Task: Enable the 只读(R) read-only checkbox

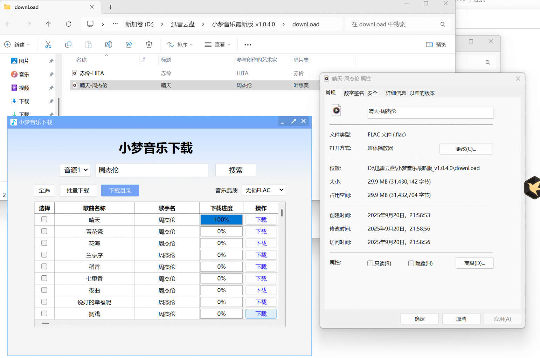Action: [370, 263]
